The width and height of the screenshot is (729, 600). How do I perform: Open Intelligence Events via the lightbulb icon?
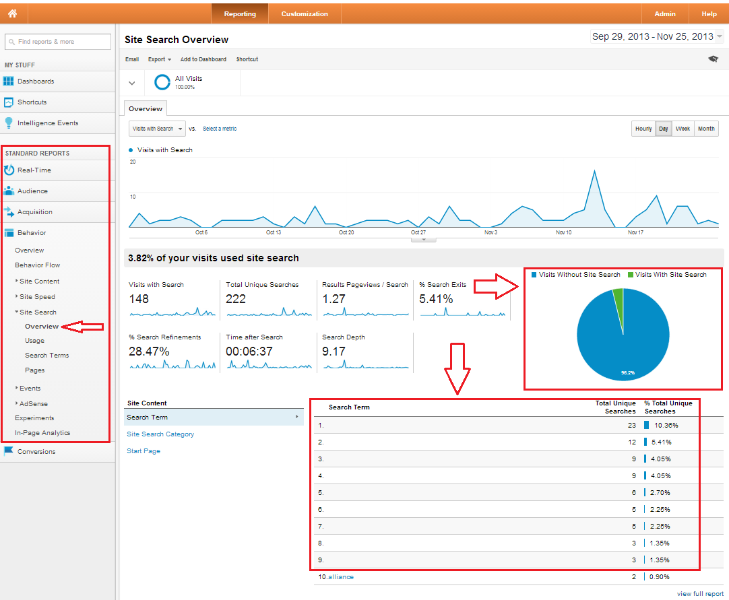(x=9, y=123)
